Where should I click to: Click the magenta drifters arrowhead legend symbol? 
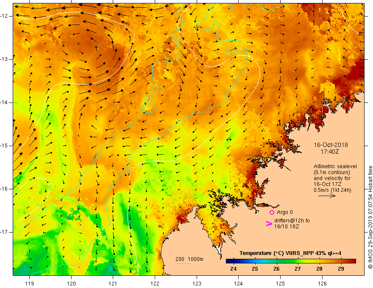pyautogui.click(x=269, y=224)
